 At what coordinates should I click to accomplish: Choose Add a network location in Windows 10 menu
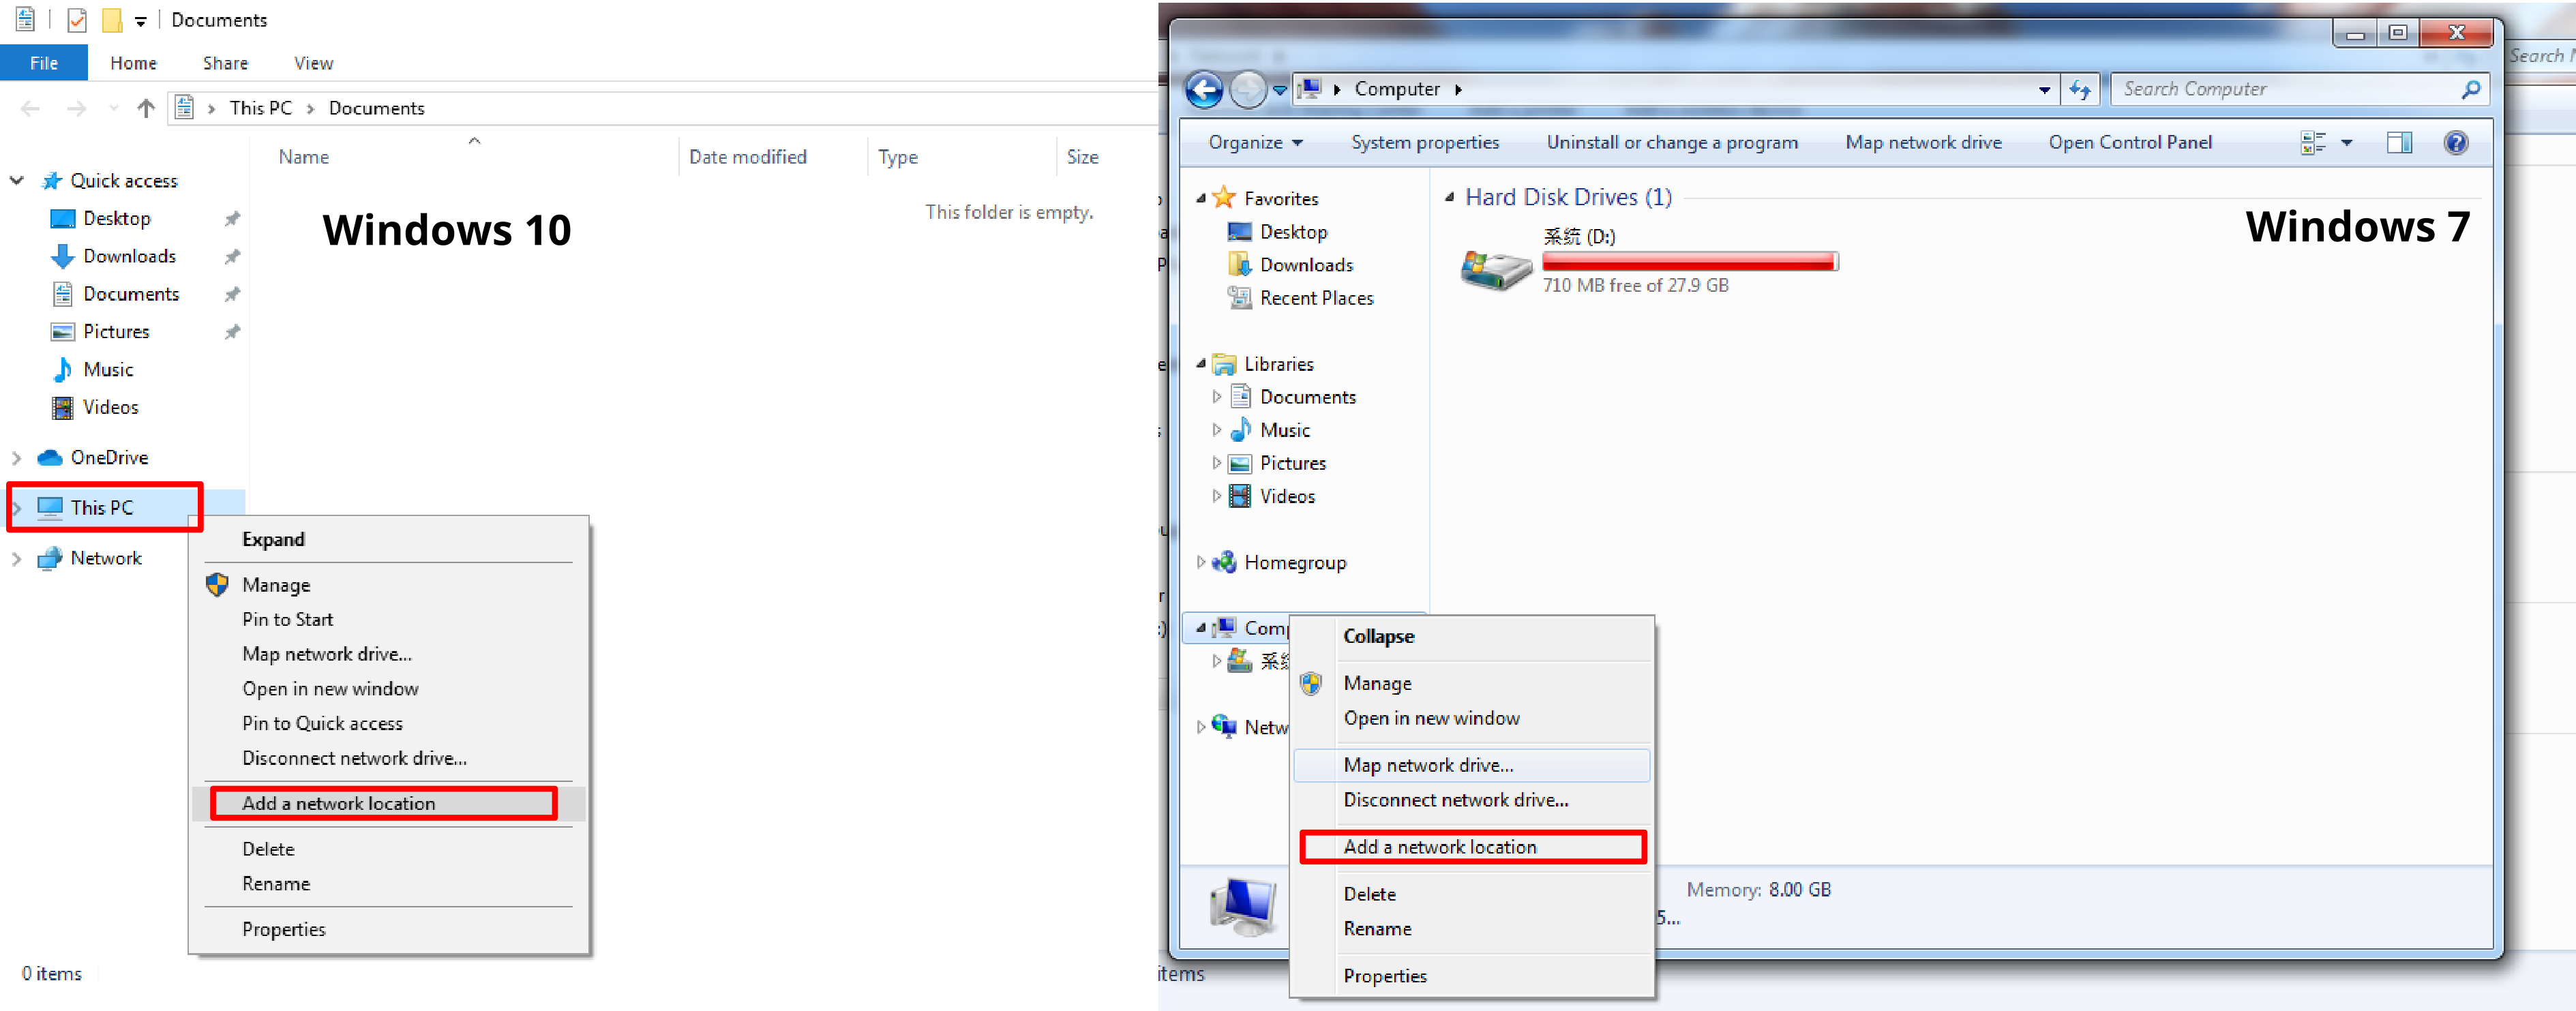click(339, 803)
